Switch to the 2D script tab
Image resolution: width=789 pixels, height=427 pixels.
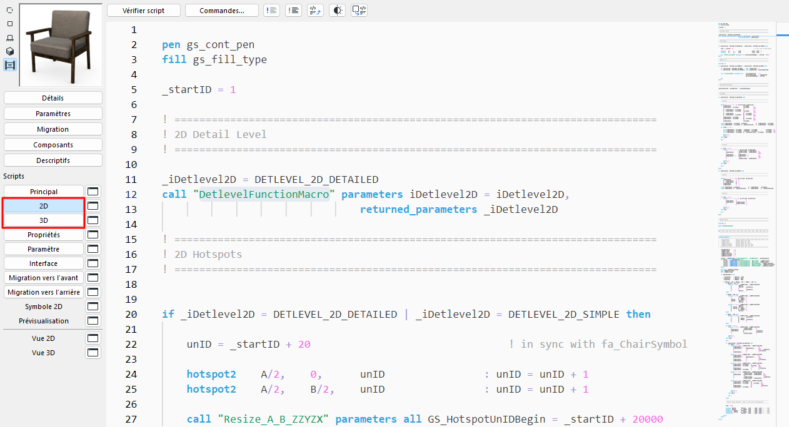43,205
